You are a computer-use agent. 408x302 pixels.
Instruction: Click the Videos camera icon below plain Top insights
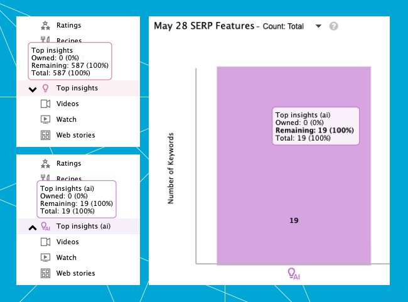(45, 104)
